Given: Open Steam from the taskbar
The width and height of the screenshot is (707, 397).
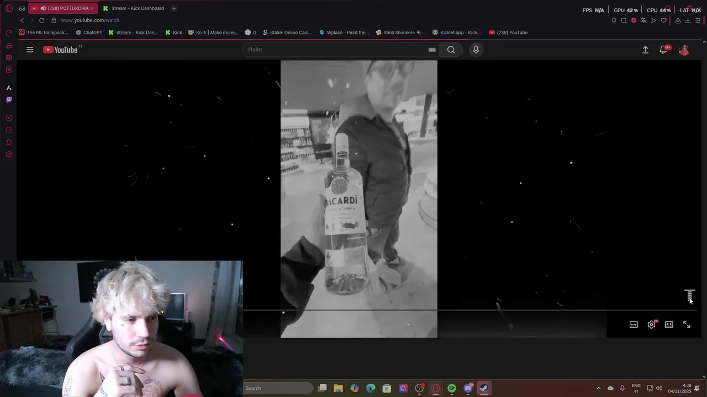Looking at the screenshot, I should [x=484, y=388].
